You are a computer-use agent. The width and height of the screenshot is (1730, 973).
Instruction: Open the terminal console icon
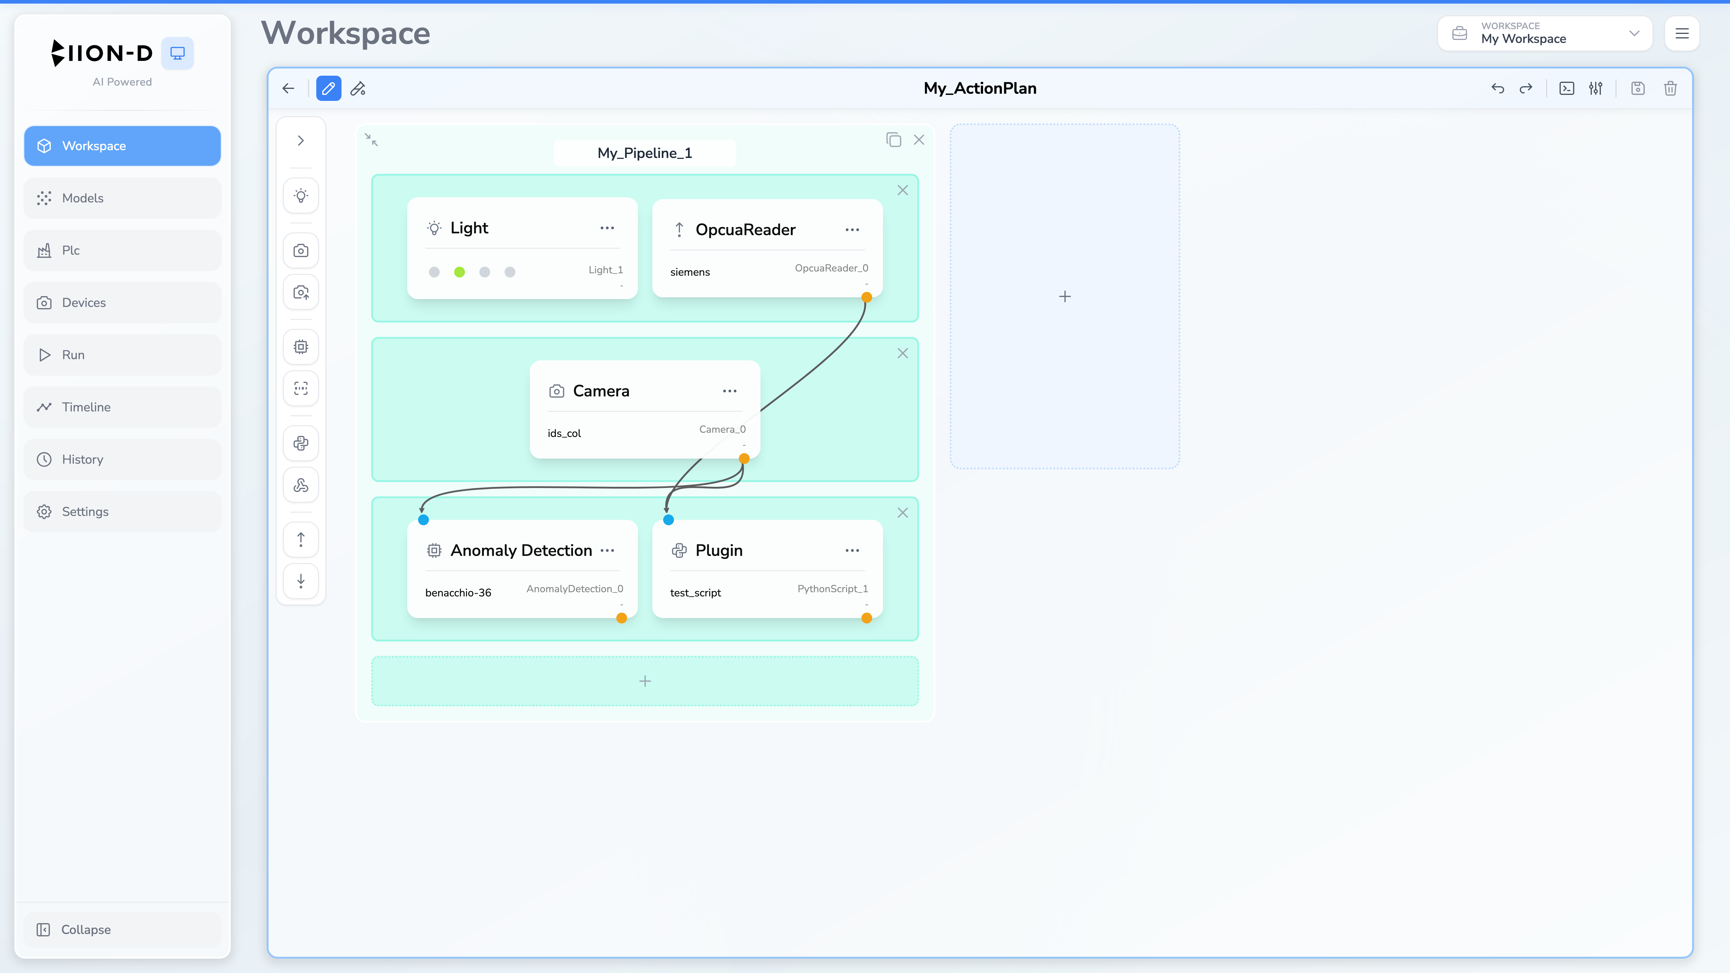[1567, 89]
